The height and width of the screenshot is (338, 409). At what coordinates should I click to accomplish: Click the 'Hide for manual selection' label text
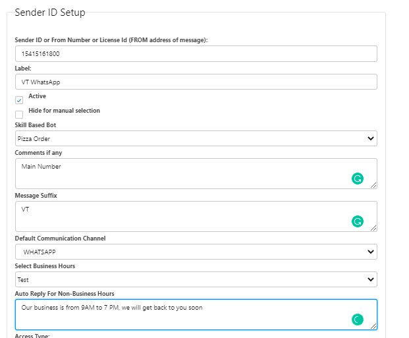pyautogui.click(x=64, y=111)
